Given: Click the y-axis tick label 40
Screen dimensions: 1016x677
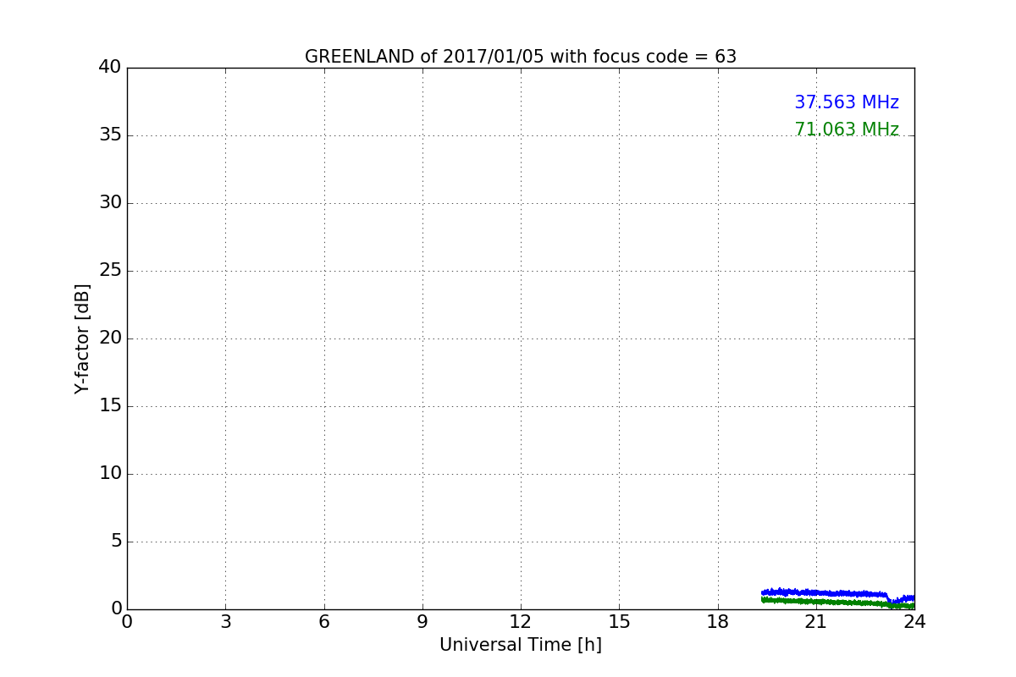Looking at the screenshot, I should [x=110, y=67].
